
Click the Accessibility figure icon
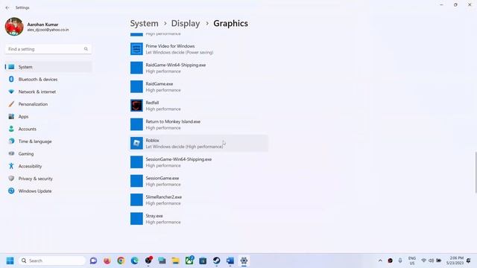11,166
